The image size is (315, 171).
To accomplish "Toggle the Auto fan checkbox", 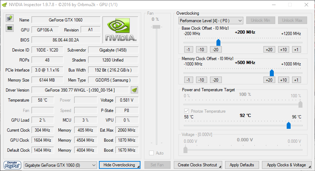I will (x=152, y=153).
